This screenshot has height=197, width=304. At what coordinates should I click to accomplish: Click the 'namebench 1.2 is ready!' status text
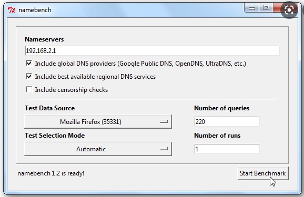51,173
